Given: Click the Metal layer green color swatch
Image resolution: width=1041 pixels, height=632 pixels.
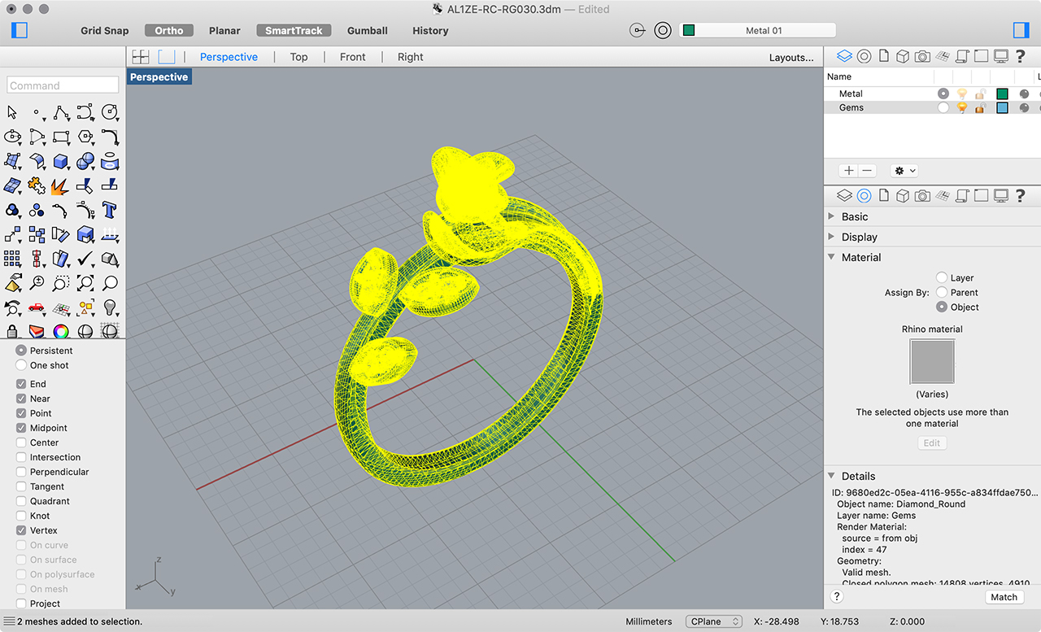Looking at the screenshot, I should pyautogui.click(x=1002, y=94).
